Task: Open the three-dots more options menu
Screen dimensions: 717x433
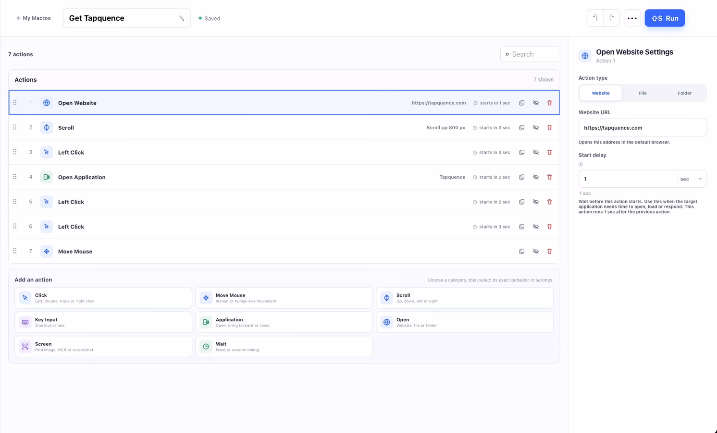Action: [x=632, y=18]
